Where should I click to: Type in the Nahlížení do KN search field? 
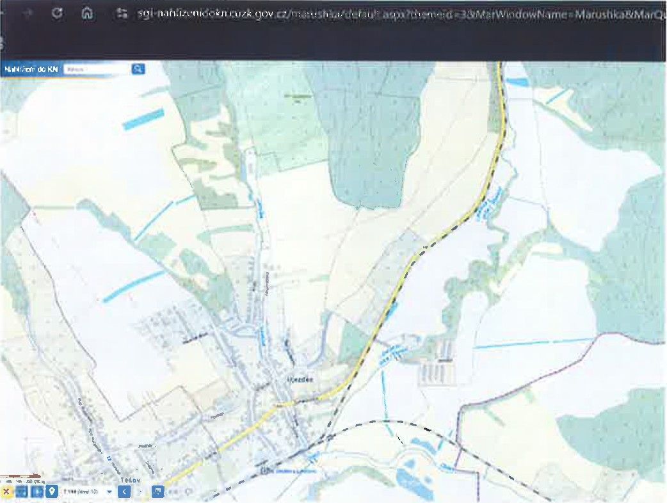[96, 69]
